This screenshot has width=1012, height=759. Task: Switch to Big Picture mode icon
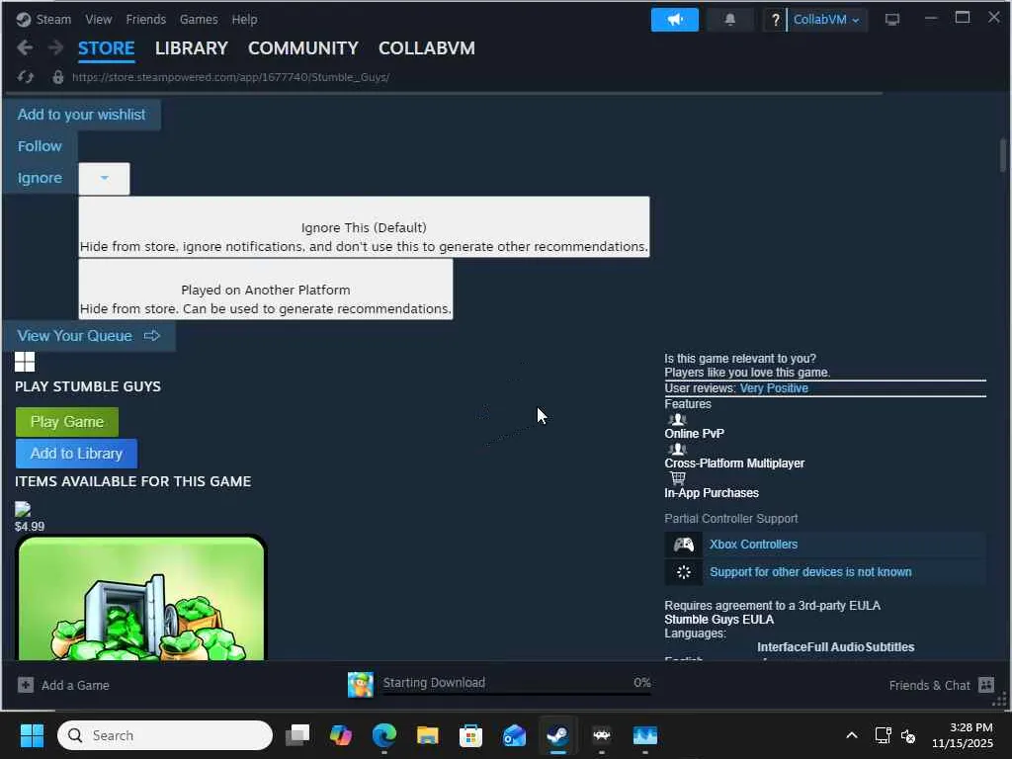[892, 20]
